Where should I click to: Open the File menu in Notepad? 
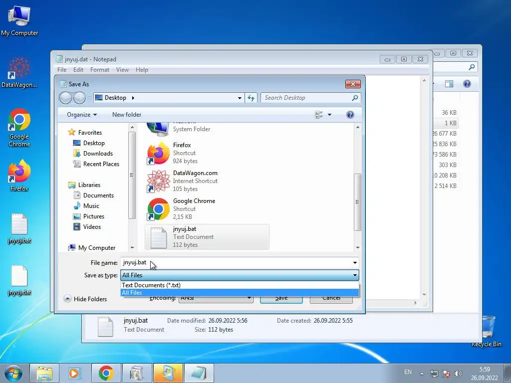(61, 70)
